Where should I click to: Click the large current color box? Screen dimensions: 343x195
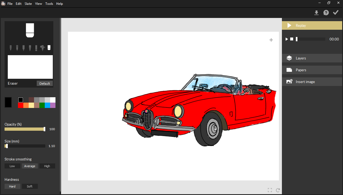[8, 102]
